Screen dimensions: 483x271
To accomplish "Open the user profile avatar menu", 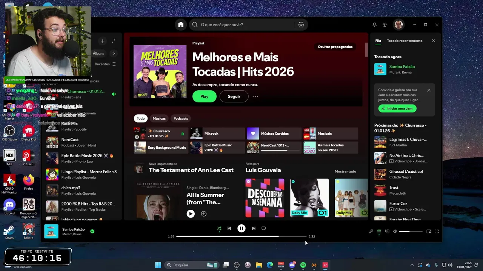I will pos(398,24).
